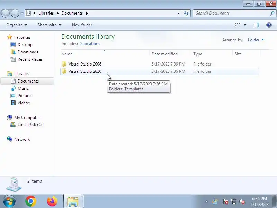Sort by the Name column header
The width and height of the screenshot is (277, 208).
pyautogui.click(x=105, y=54)
